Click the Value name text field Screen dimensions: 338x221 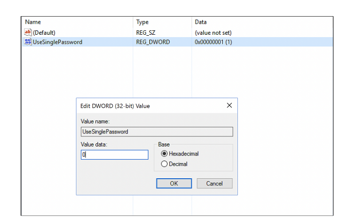click(157, 131)
